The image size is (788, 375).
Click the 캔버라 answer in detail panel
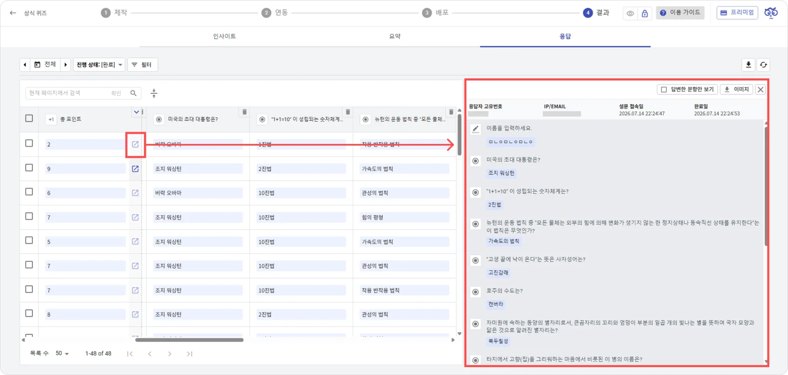tap(496, 304)
